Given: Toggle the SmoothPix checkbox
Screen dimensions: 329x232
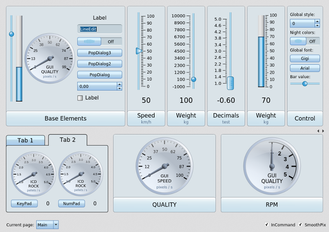Looking at the screenshot, I should 301,225.
